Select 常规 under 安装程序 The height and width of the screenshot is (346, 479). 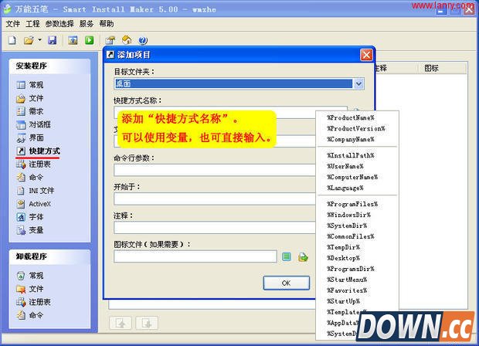click(x=30, y=85)
